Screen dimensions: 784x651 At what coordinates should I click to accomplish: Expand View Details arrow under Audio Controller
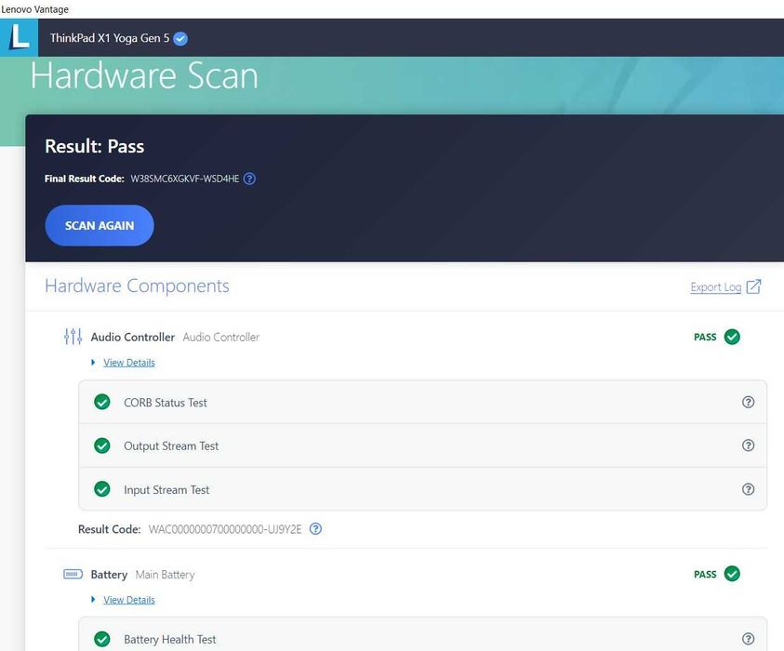[94, 363]
